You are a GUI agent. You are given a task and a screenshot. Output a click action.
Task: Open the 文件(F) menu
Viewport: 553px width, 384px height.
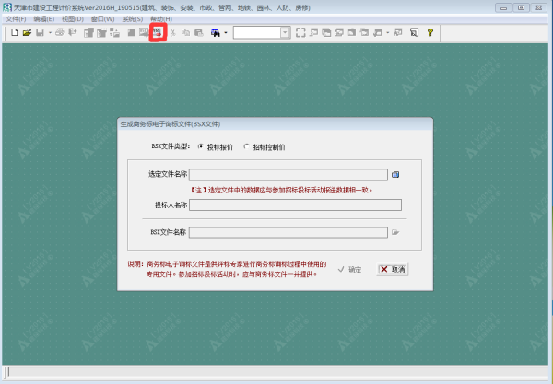16,18
